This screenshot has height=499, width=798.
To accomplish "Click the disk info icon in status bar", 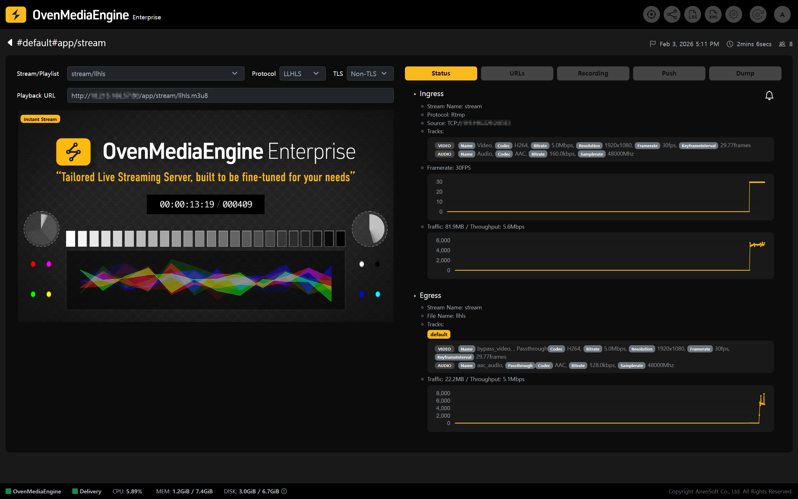I will click(x=284, y=491).
